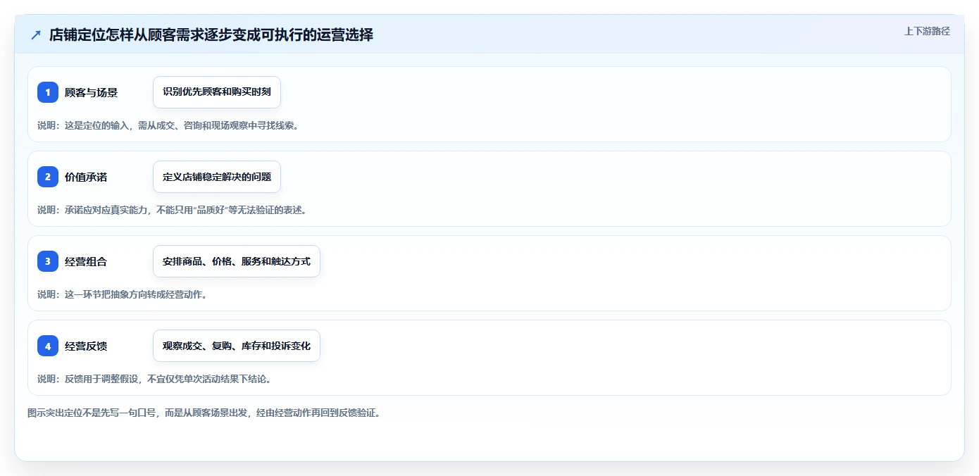
Task: Click the note 承诺应对应真实能力 under step 2
Action: click(172, 210)
